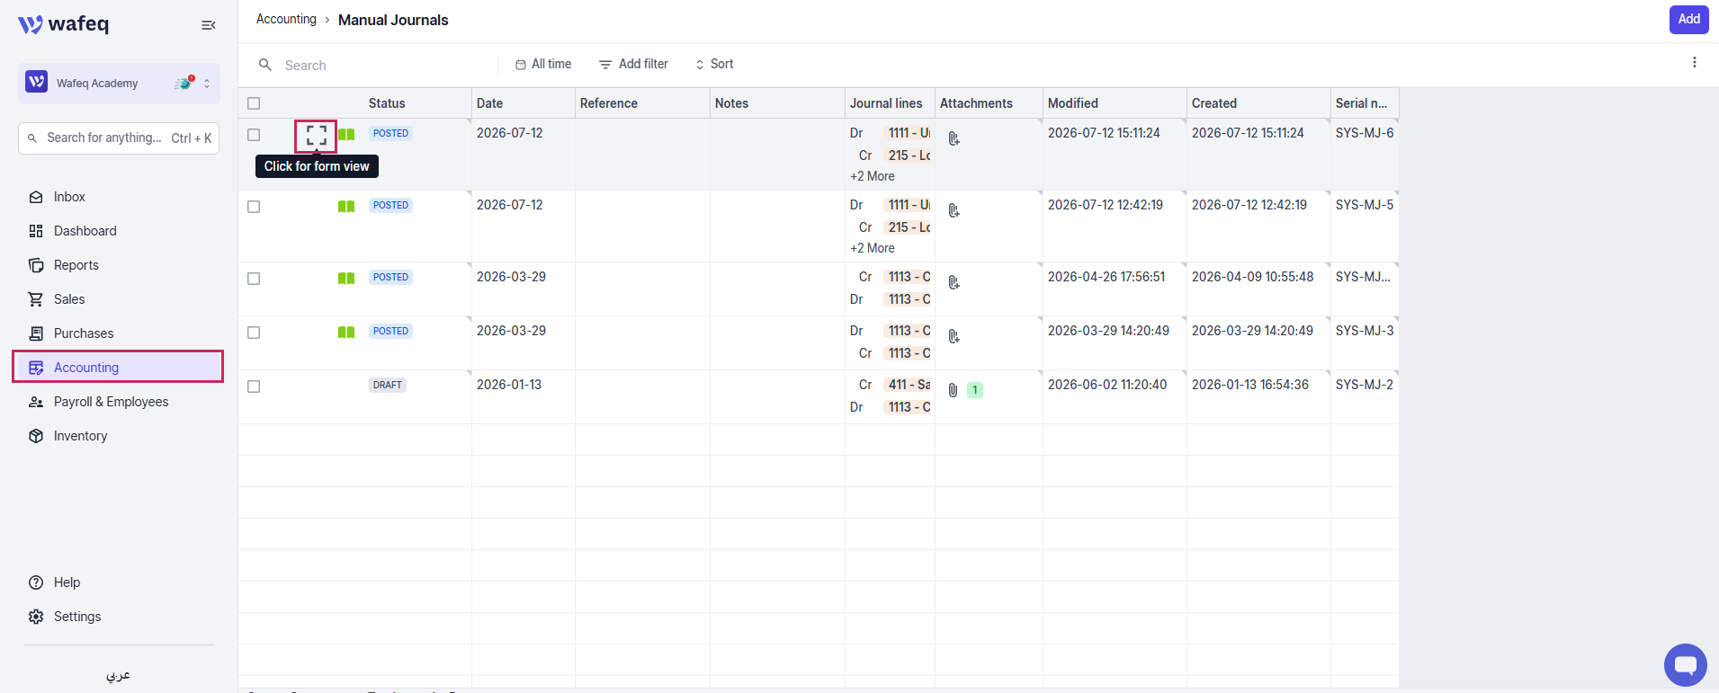Click the attachment count badge 1

coord(975,390)
